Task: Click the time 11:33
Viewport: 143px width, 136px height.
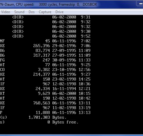Action: (85, 60)
